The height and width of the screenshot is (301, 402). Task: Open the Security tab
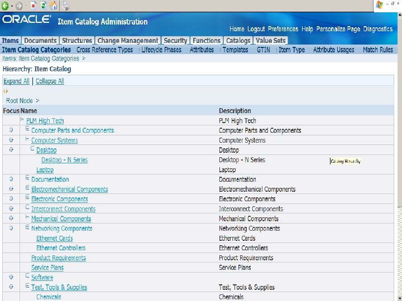175,41
